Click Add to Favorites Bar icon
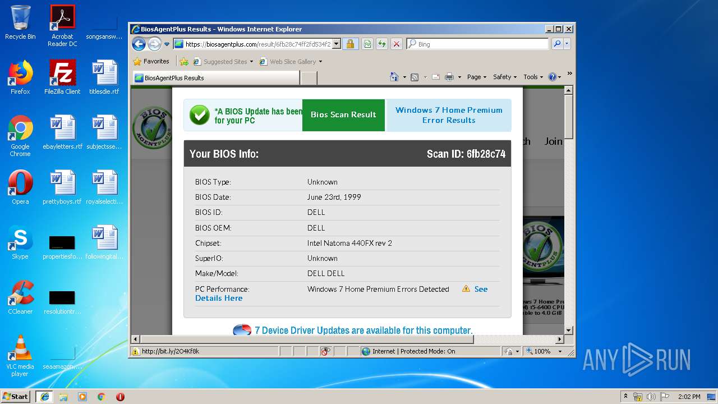718x404 pixels. coord(183,62)
